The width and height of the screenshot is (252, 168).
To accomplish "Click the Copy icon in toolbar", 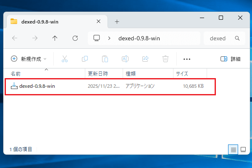I will [x=85, y=59].
